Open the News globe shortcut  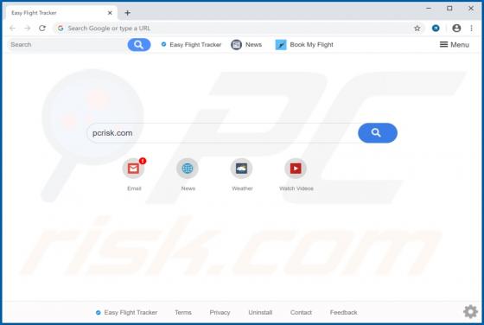188,169
